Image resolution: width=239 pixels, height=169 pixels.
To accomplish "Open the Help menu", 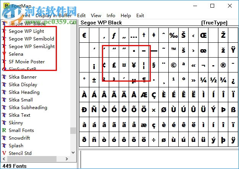I will coord(126,16).
